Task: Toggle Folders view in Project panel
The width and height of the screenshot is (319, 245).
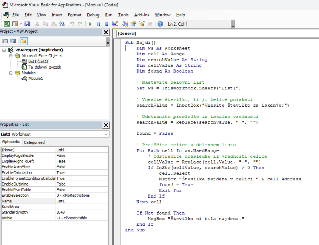Action: 24,41
